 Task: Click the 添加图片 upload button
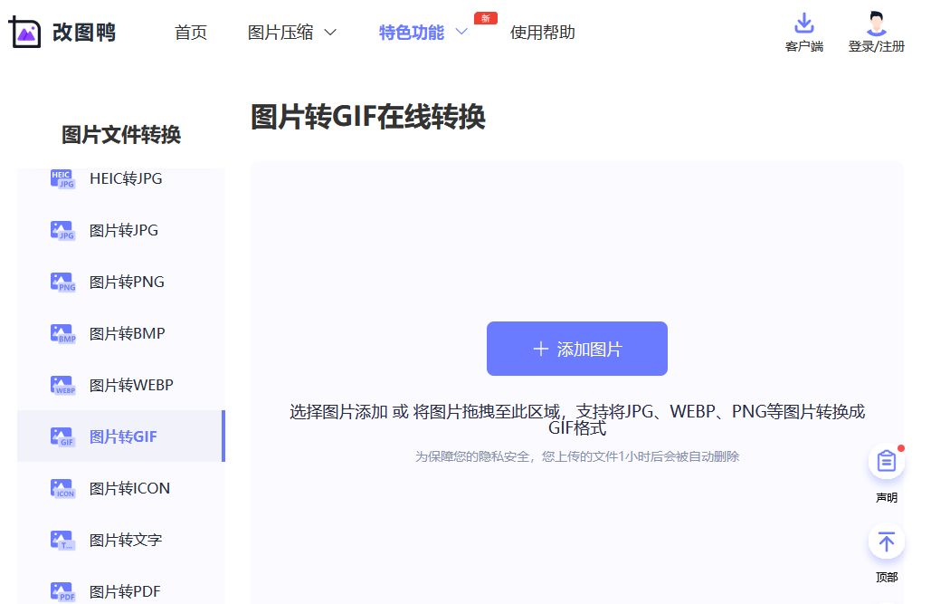tap(576, 348)
